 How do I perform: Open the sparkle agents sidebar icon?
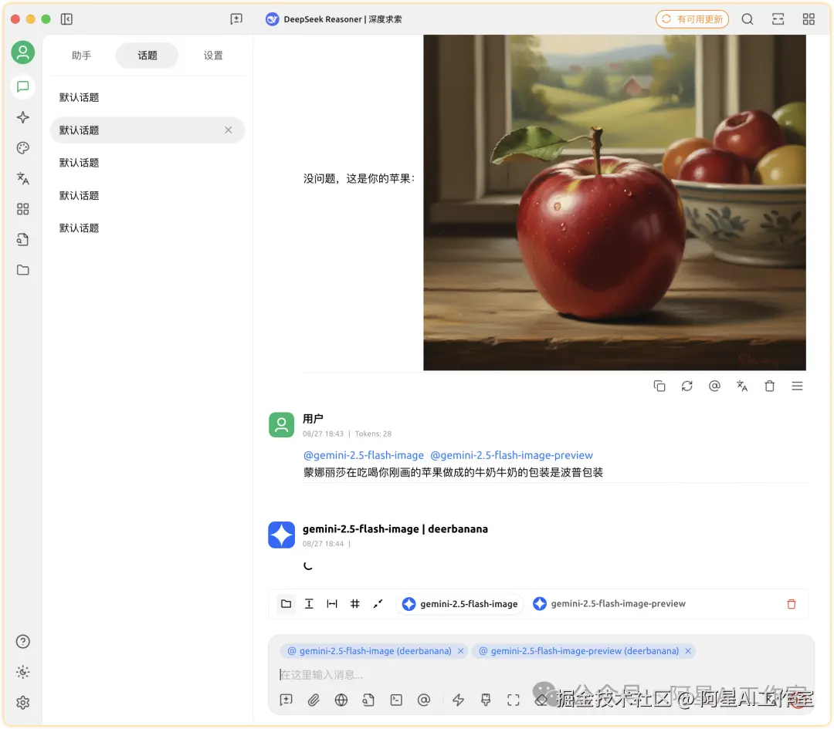coord(23,117)
